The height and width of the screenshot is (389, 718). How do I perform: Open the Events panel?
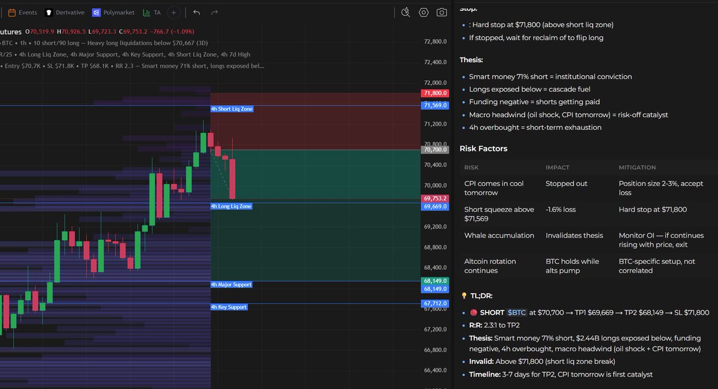coord(22,12)
